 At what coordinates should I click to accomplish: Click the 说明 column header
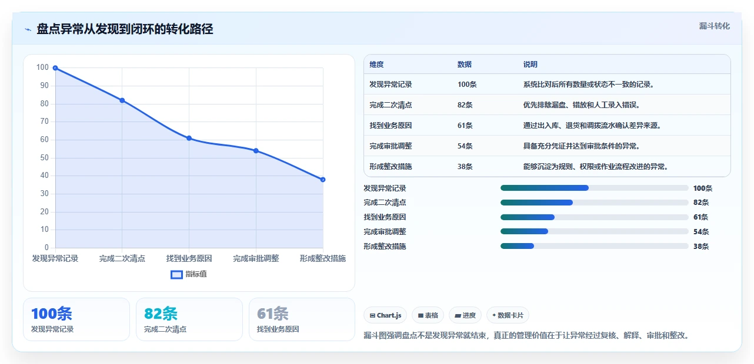(531, 65)
